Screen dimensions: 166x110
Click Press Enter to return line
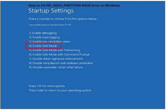coord(60,90)
